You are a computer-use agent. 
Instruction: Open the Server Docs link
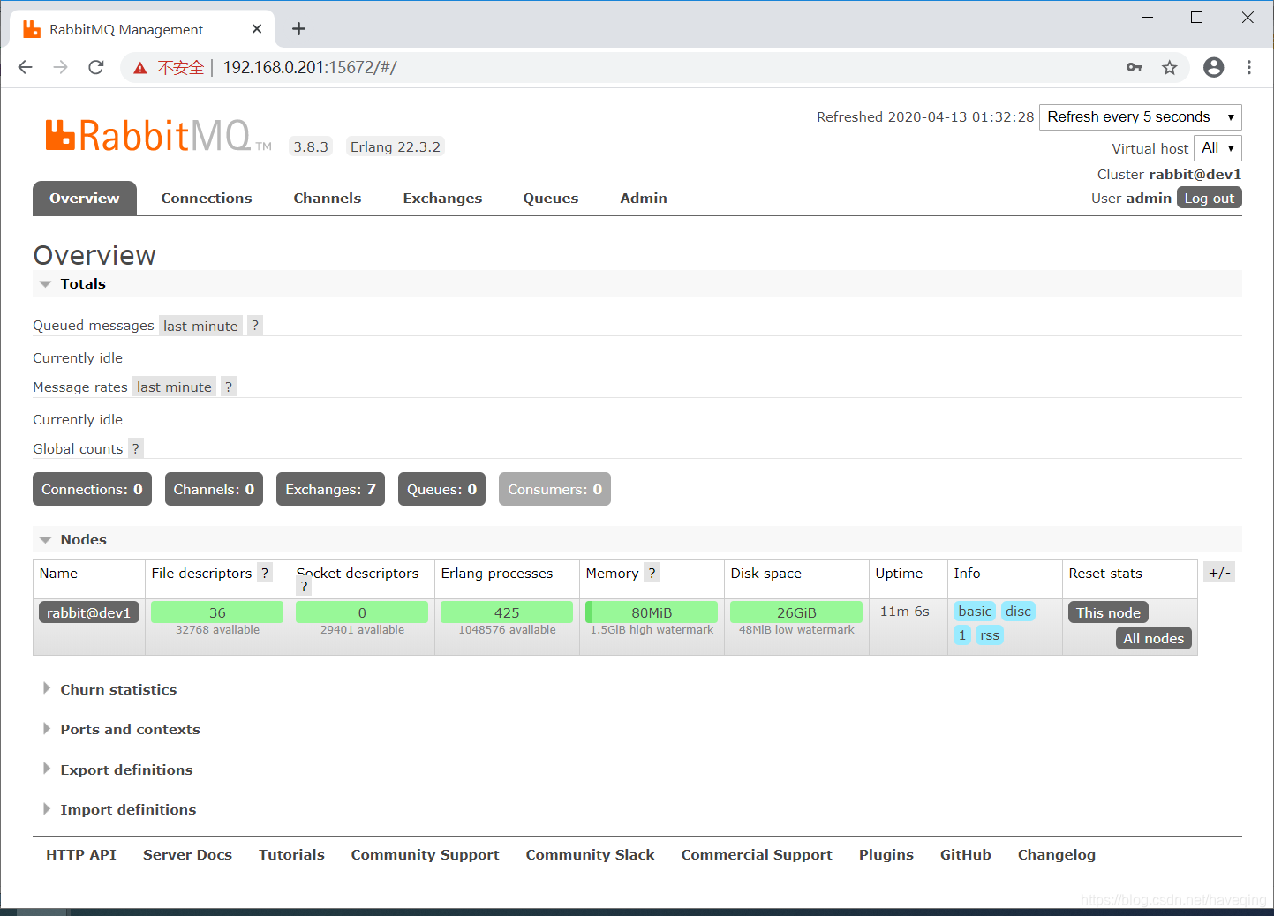(x=187, y=854)
